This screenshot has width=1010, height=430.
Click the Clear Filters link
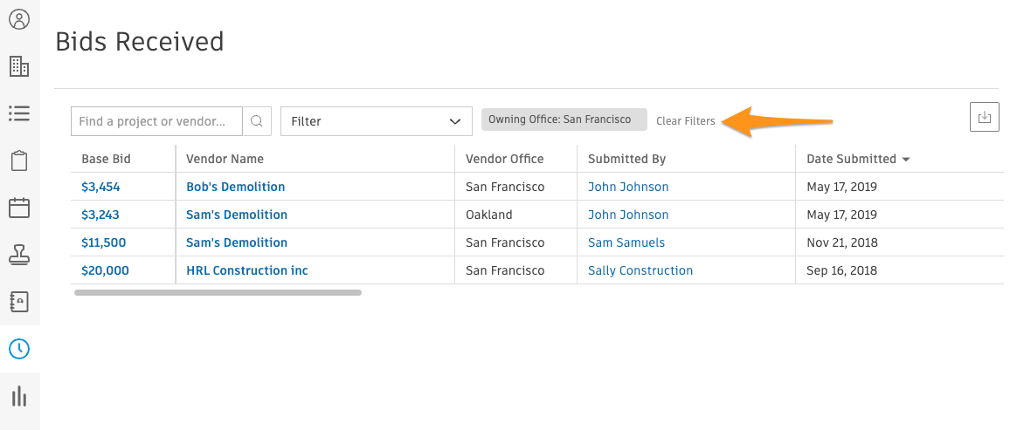685,121
